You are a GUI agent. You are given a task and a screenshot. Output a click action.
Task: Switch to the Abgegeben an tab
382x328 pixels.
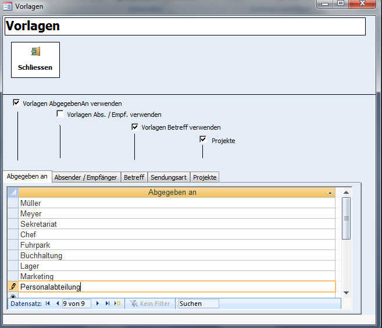(x=27, y=176)
